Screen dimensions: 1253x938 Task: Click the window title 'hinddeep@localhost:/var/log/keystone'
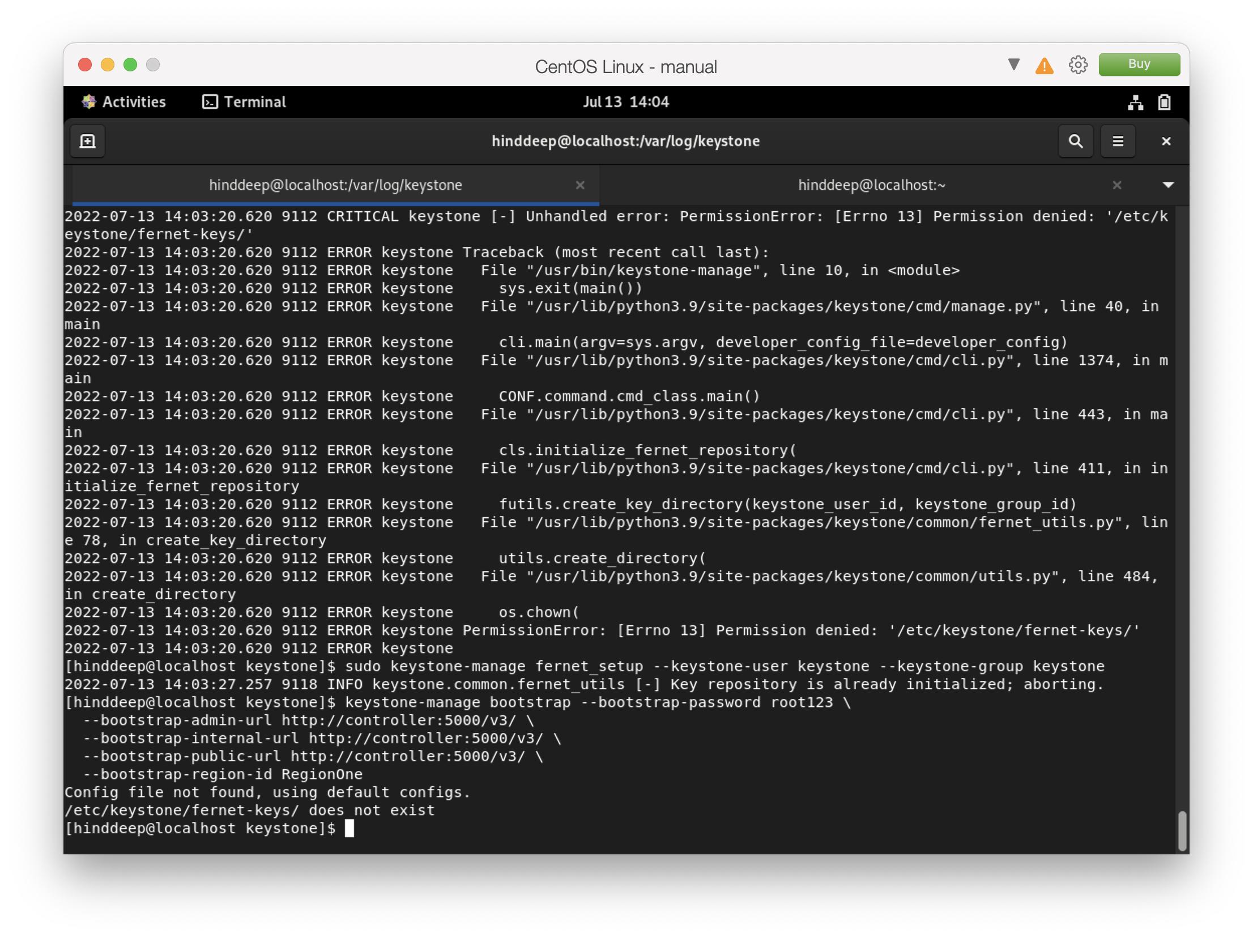pyautogui.click(x=625, y=141)
